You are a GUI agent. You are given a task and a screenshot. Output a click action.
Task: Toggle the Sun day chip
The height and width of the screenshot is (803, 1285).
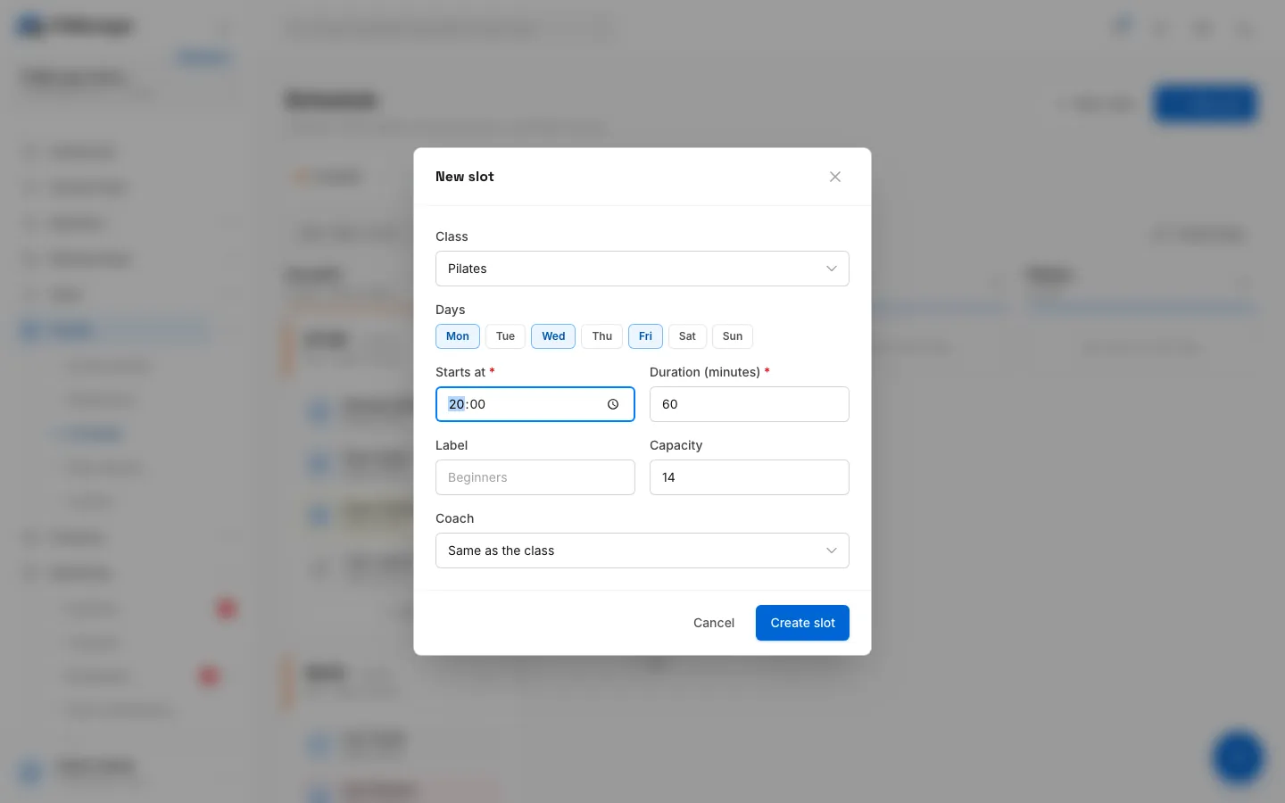[x=733, y=336]
